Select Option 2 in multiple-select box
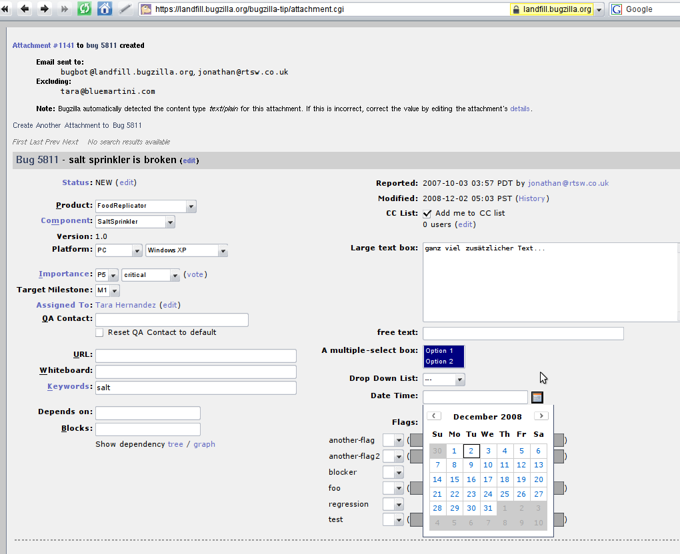The height and width of the screenshot is (554, 680). click(443, 362)
